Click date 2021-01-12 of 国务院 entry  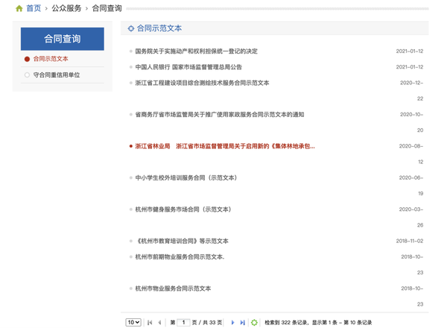409,51
